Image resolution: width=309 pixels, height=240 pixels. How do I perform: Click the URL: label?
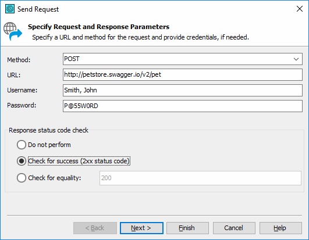click(14, 75)
